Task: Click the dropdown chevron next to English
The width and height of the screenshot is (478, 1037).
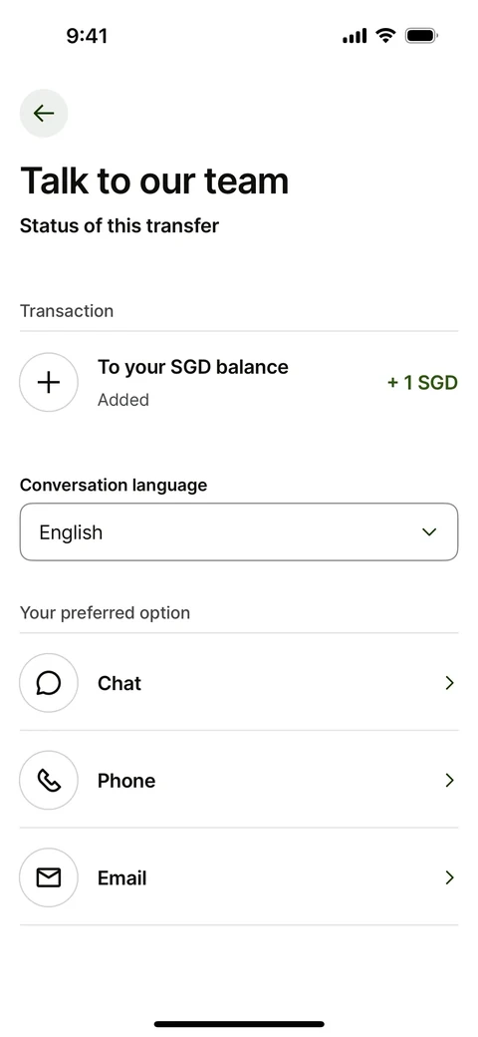Action: coord(430,532)
